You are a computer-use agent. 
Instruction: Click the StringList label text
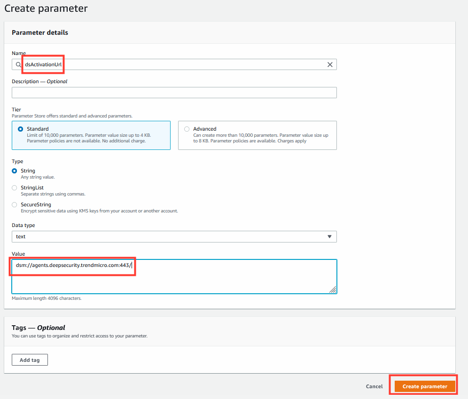[x=32, y=188]
